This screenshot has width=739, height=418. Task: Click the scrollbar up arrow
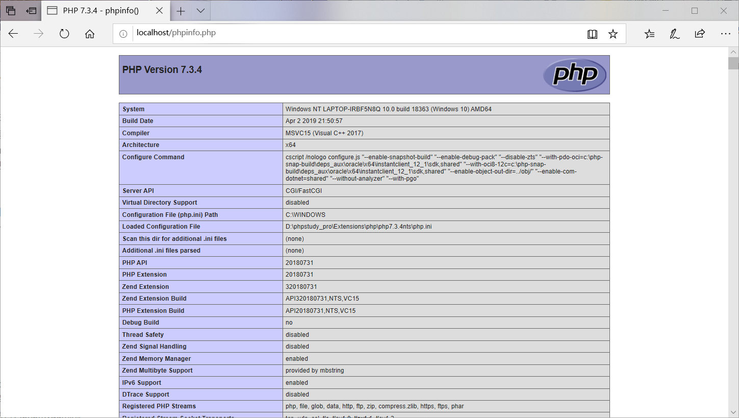[x=733, y=52]
